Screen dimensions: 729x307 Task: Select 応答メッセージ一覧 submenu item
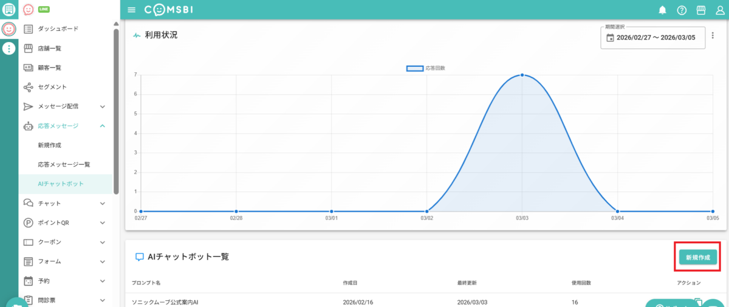(64, 165)
